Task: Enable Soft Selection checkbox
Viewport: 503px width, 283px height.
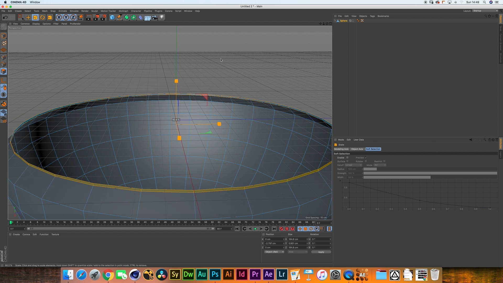Action: point(347,157)
